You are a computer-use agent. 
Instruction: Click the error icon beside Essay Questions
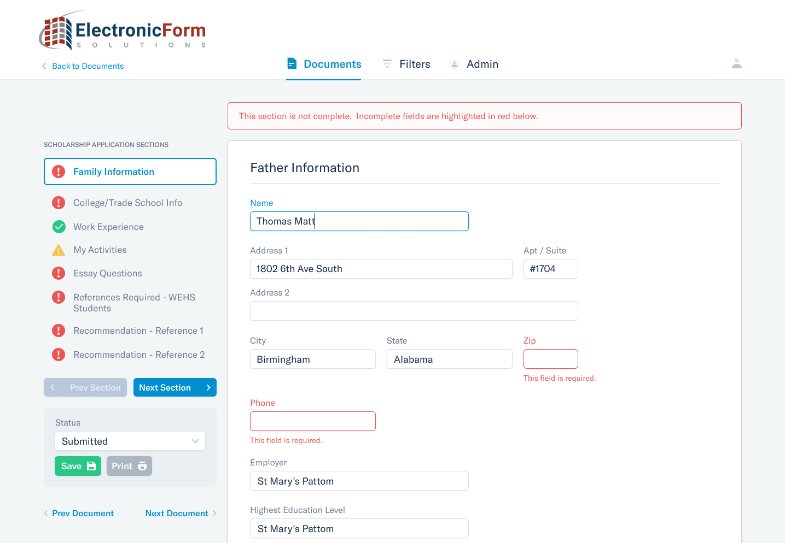pos(59,273)
